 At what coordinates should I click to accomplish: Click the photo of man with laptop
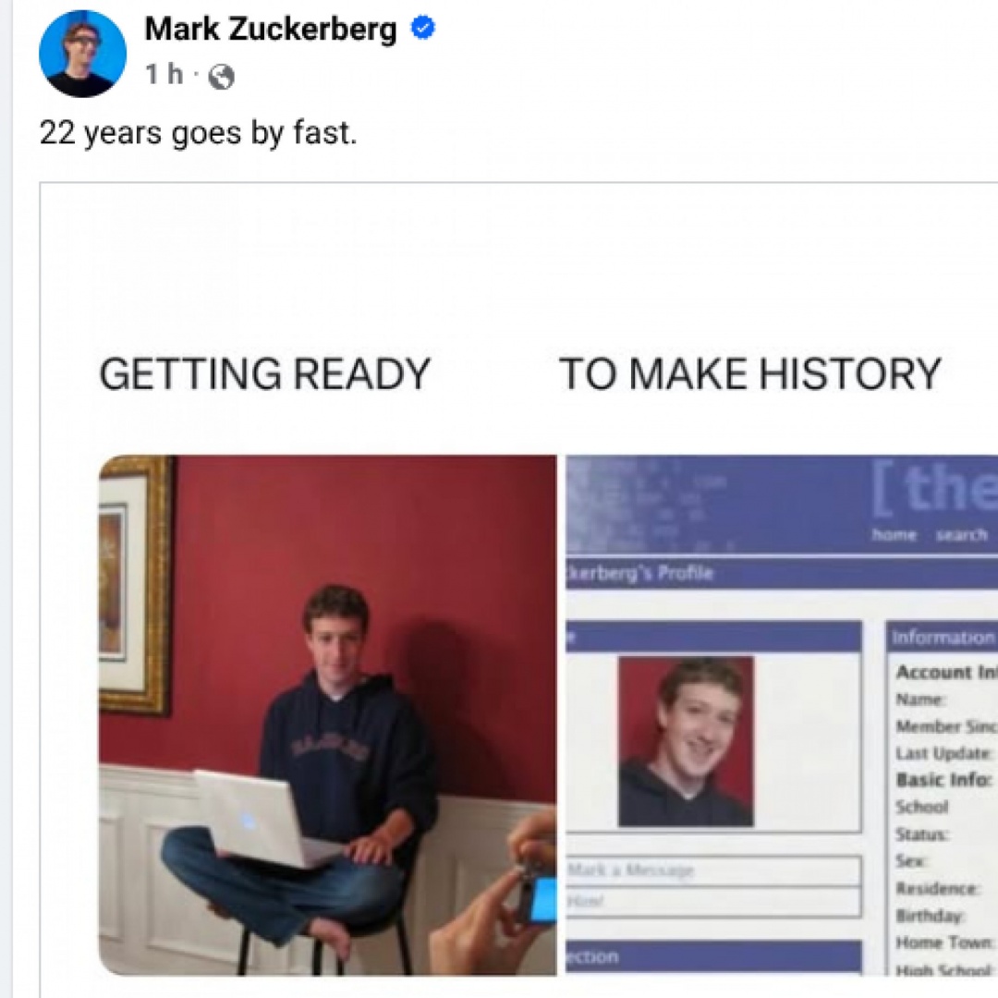[x=328, y=714]
